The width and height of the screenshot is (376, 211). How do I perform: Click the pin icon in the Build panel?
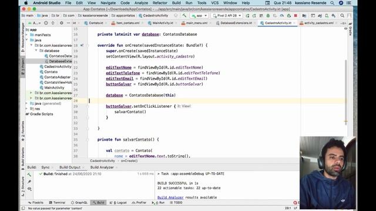point(29,182)
